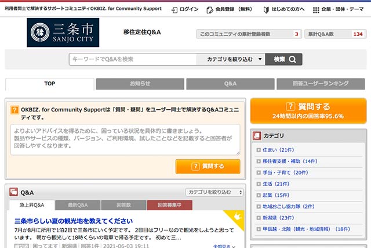Click the orange question mark icon beside OKBIZ intro
Viewport: 371px width, 248px height.
coord(14,110)
